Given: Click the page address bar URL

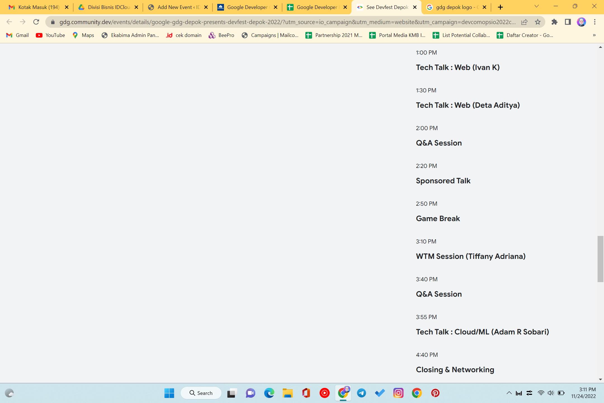Looking at the screenshot, I should click(x=287, y=22).
